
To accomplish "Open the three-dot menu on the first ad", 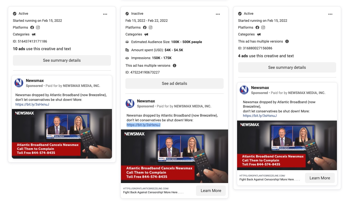I will coord(105,14).
